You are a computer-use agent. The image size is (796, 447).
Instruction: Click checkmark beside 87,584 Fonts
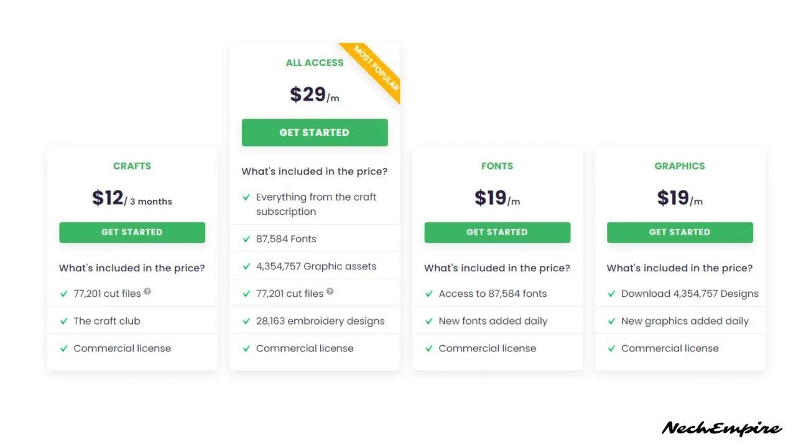tap(246, 239)
